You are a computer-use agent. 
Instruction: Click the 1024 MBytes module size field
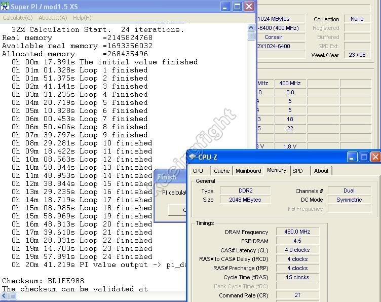[281, 19]
